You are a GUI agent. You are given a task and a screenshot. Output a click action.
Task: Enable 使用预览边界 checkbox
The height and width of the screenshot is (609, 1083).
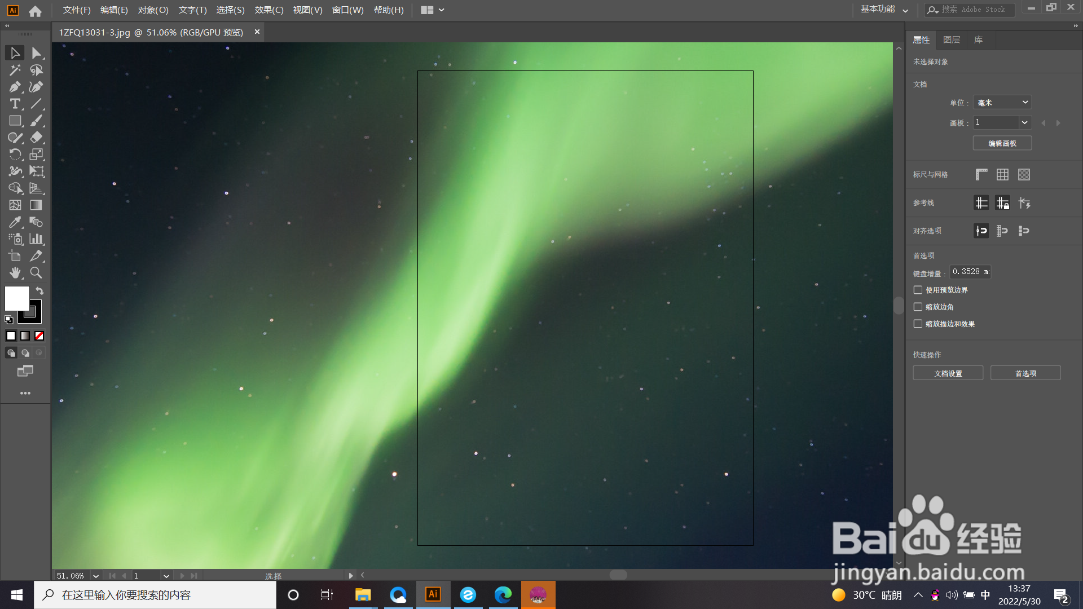click(x=918, y=290)
